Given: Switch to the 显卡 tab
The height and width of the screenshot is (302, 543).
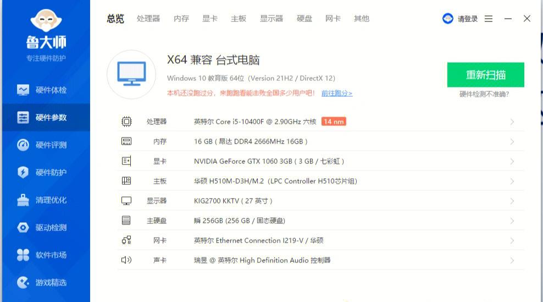Looking at the screenshot, I should pyautogui.click(x=210, y=19).
